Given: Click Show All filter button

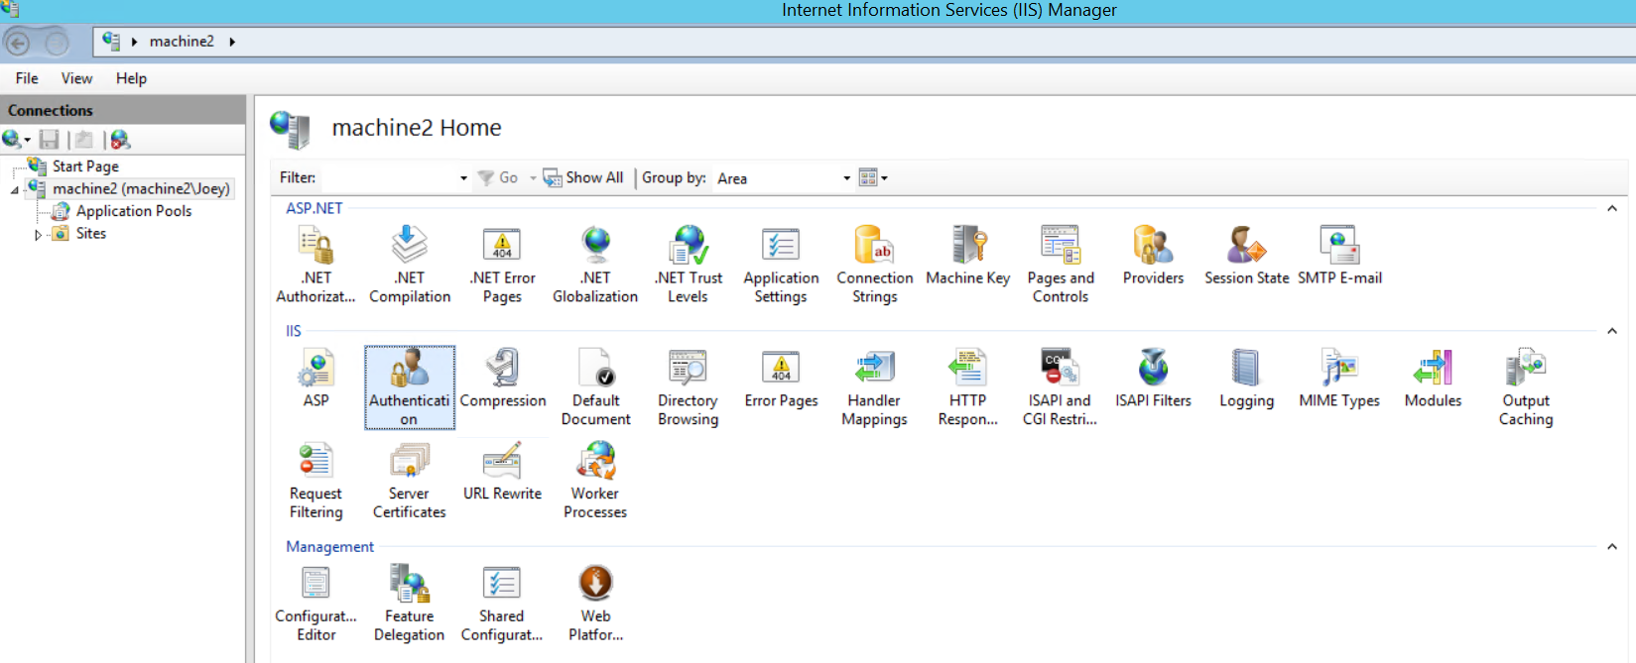Looking at the screenshot, I should pyautogui.click(x=583, y=177).
